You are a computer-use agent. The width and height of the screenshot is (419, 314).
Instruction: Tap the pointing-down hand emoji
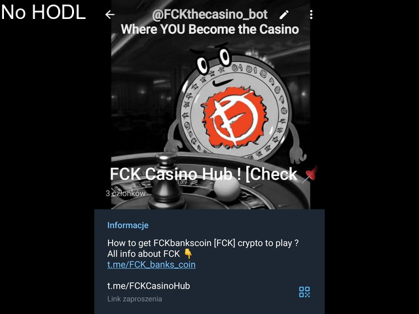[x=188, y=254]
